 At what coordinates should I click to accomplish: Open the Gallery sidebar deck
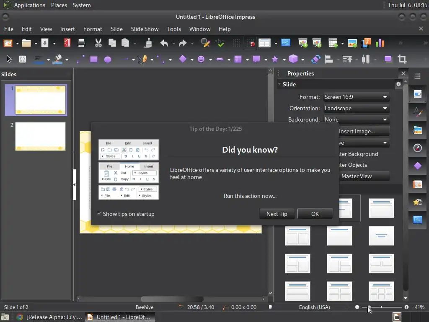tap(418, 130)
